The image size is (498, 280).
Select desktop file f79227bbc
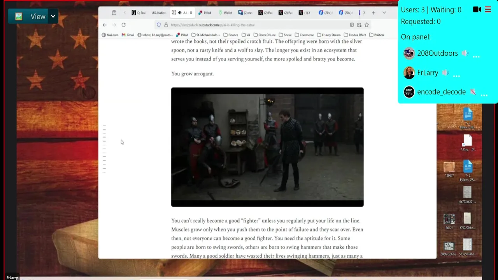(467, 221)
